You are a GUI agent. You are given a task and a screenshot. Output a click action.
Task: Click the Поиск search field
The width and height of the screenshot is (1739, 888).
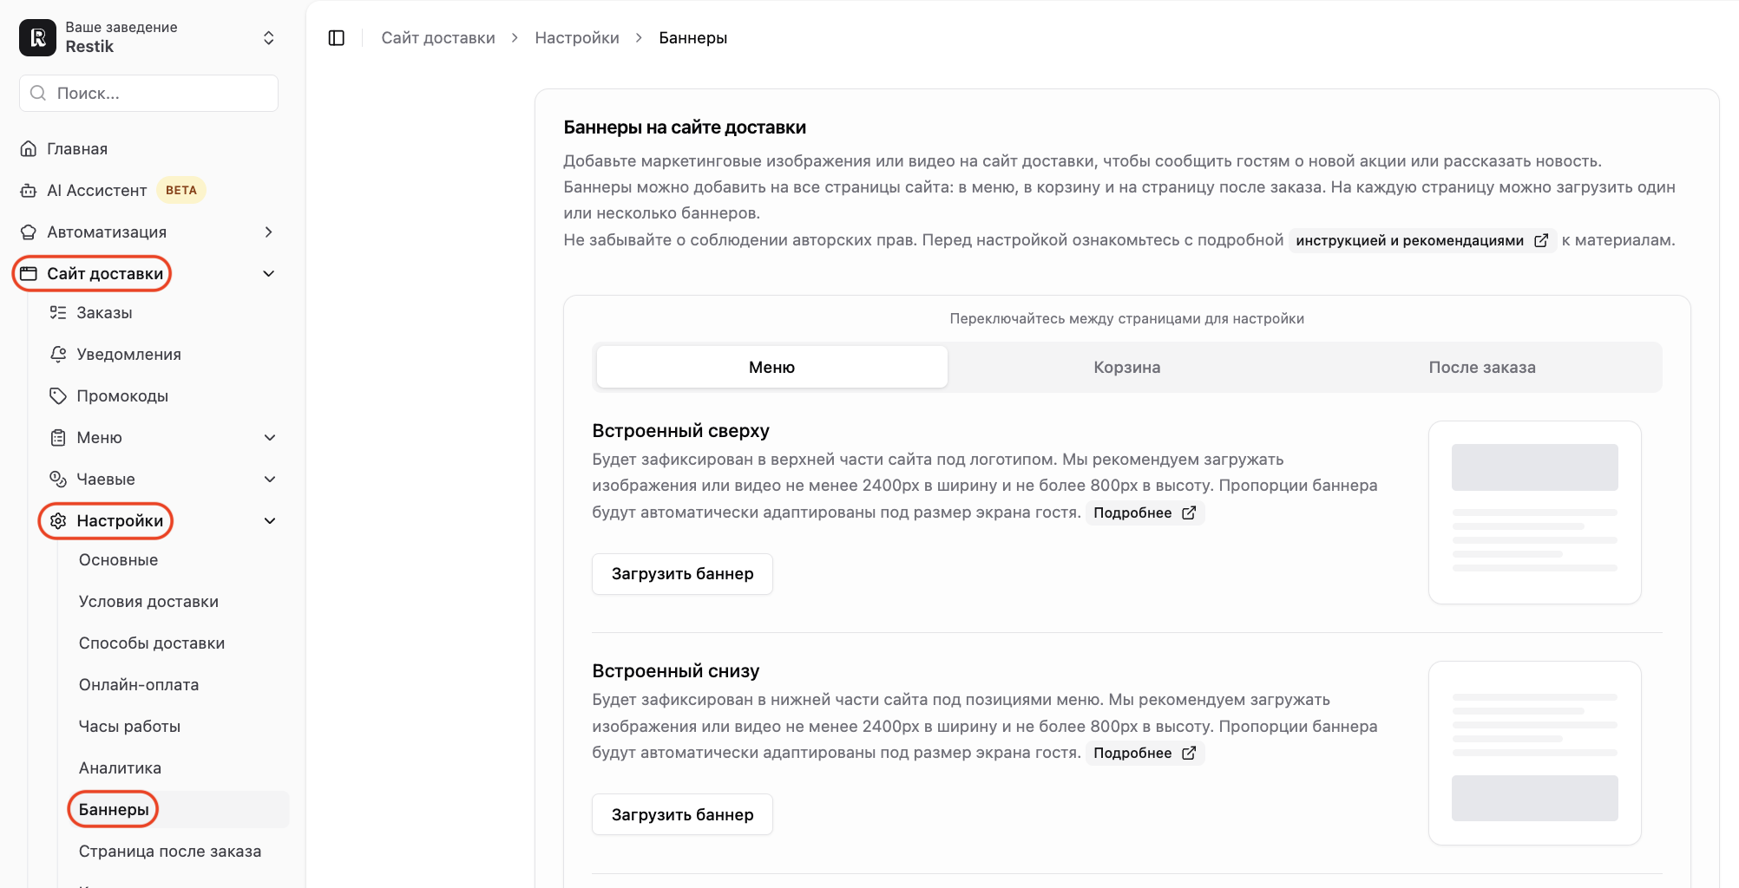coord(148,93)
